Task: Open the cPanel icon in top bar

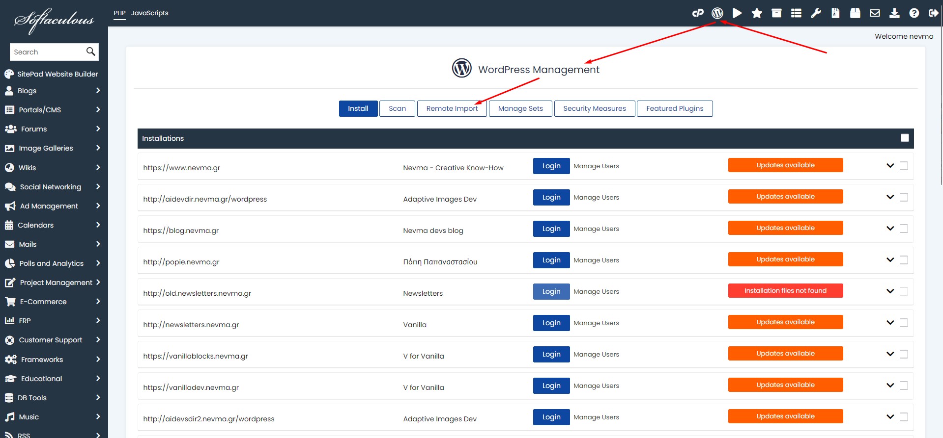Action: click(698, 13)
